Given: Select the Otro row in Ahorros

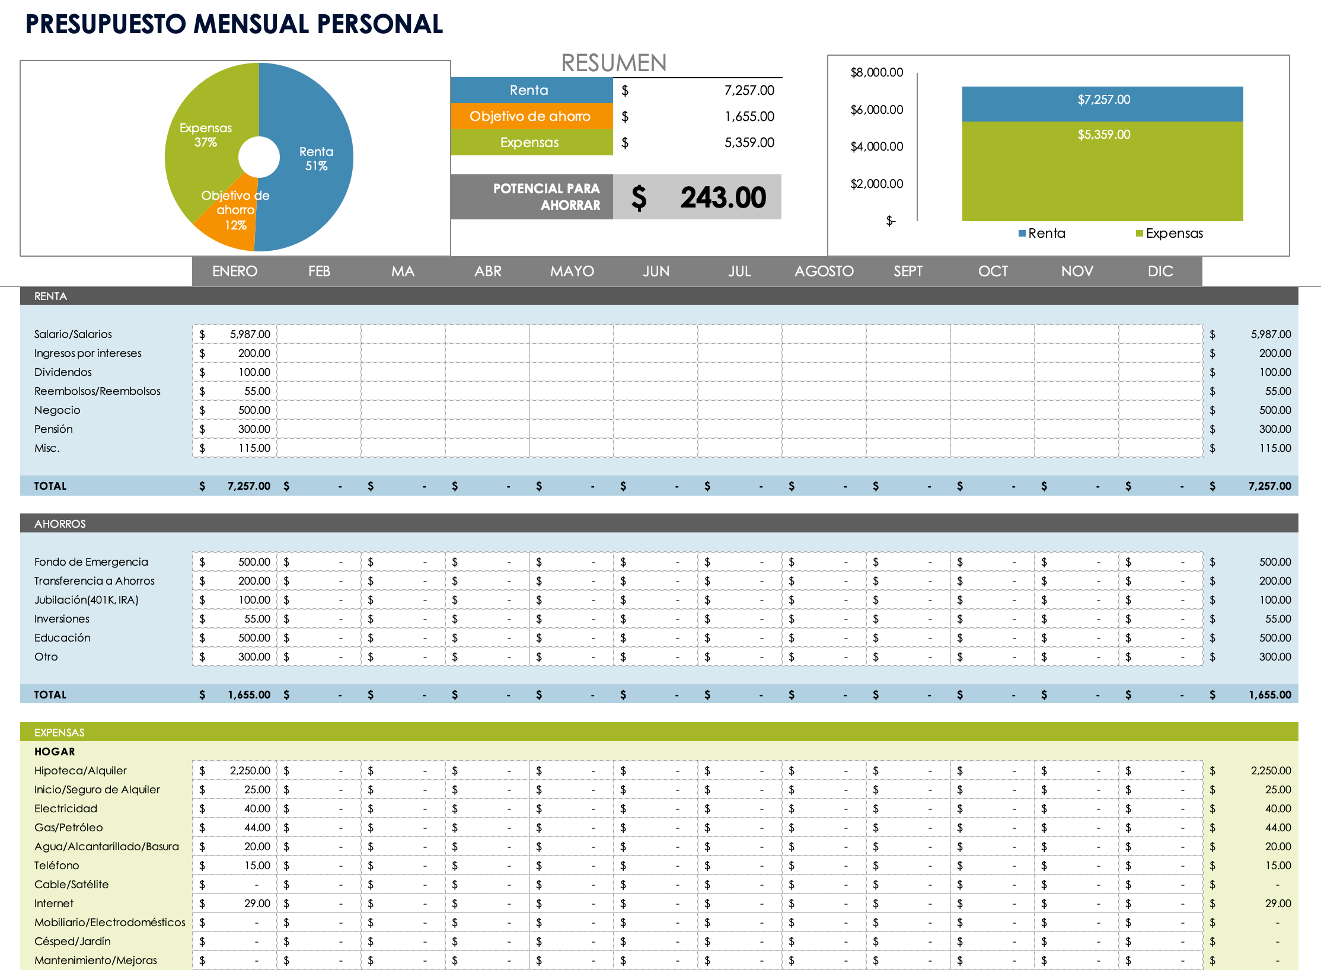Looking at the screenshot, I should coord(659,656).
